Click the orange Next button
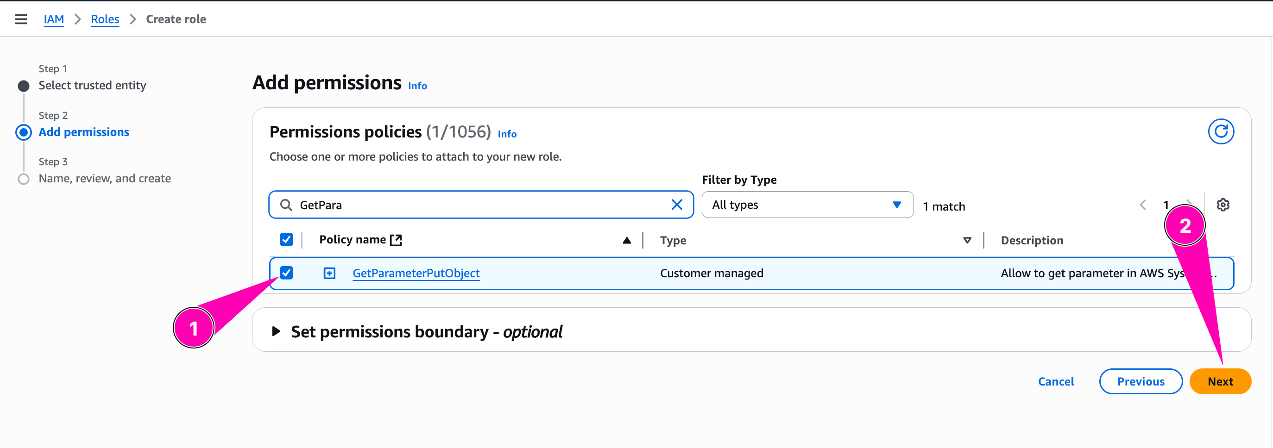1273x448 pixels. (x=1220, y=381)
